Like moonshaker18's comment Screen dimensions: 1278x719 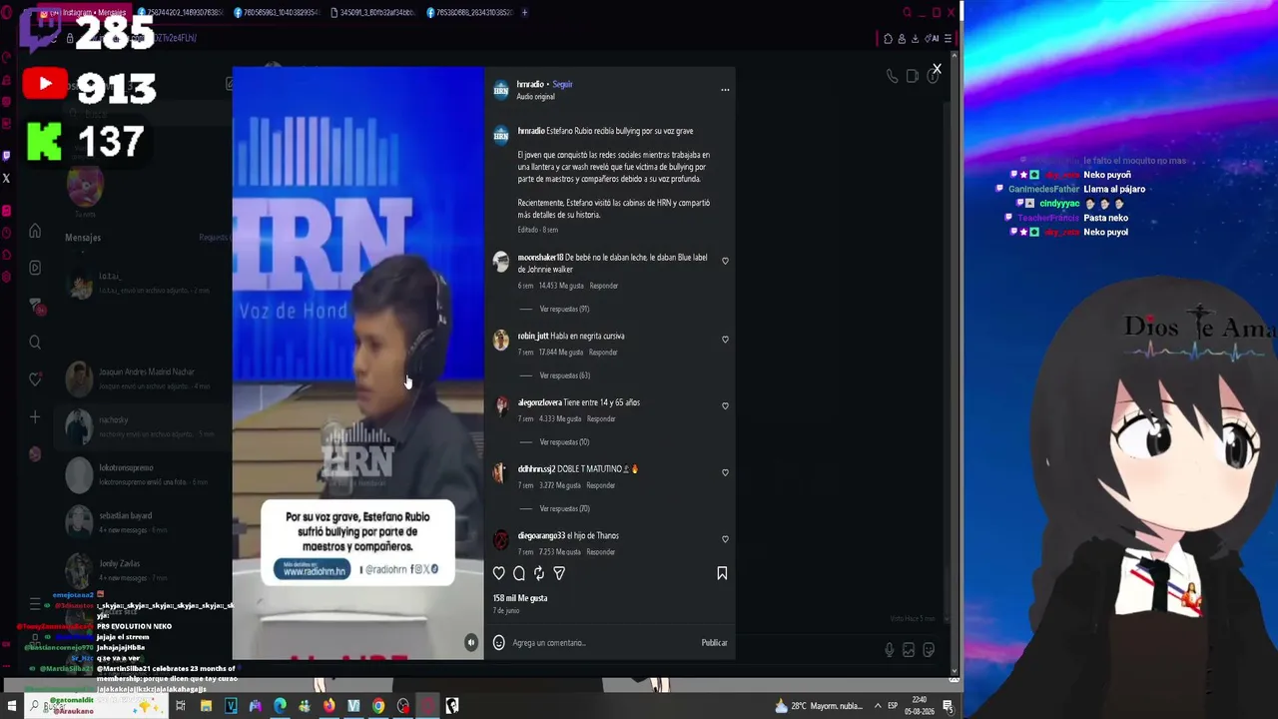pos(725,261)
